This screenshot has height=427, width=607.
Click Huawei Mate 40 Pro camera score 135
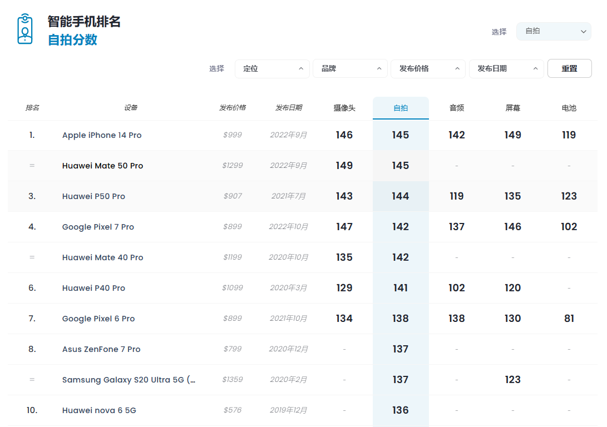pyautogui.click(x=344, y=257)
